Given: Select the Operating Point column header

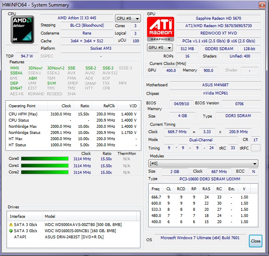Looking at the screenshot, I should 27,106.
